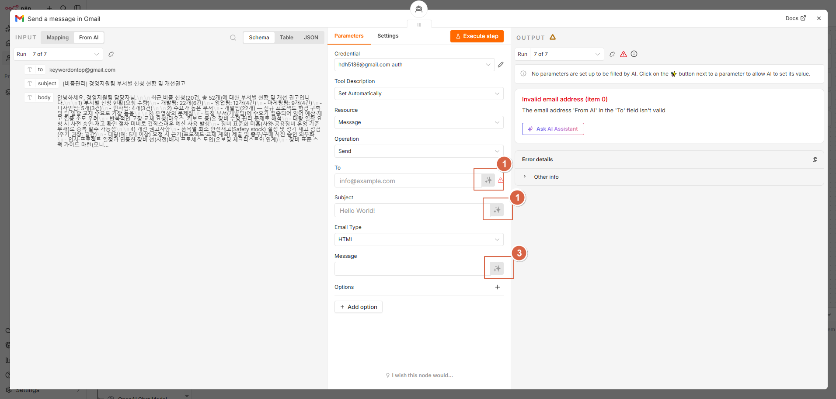The image size is (836, 399).
Task: Click the robot icon at top center
Action: pyautogui.click(x=419, y=9)
